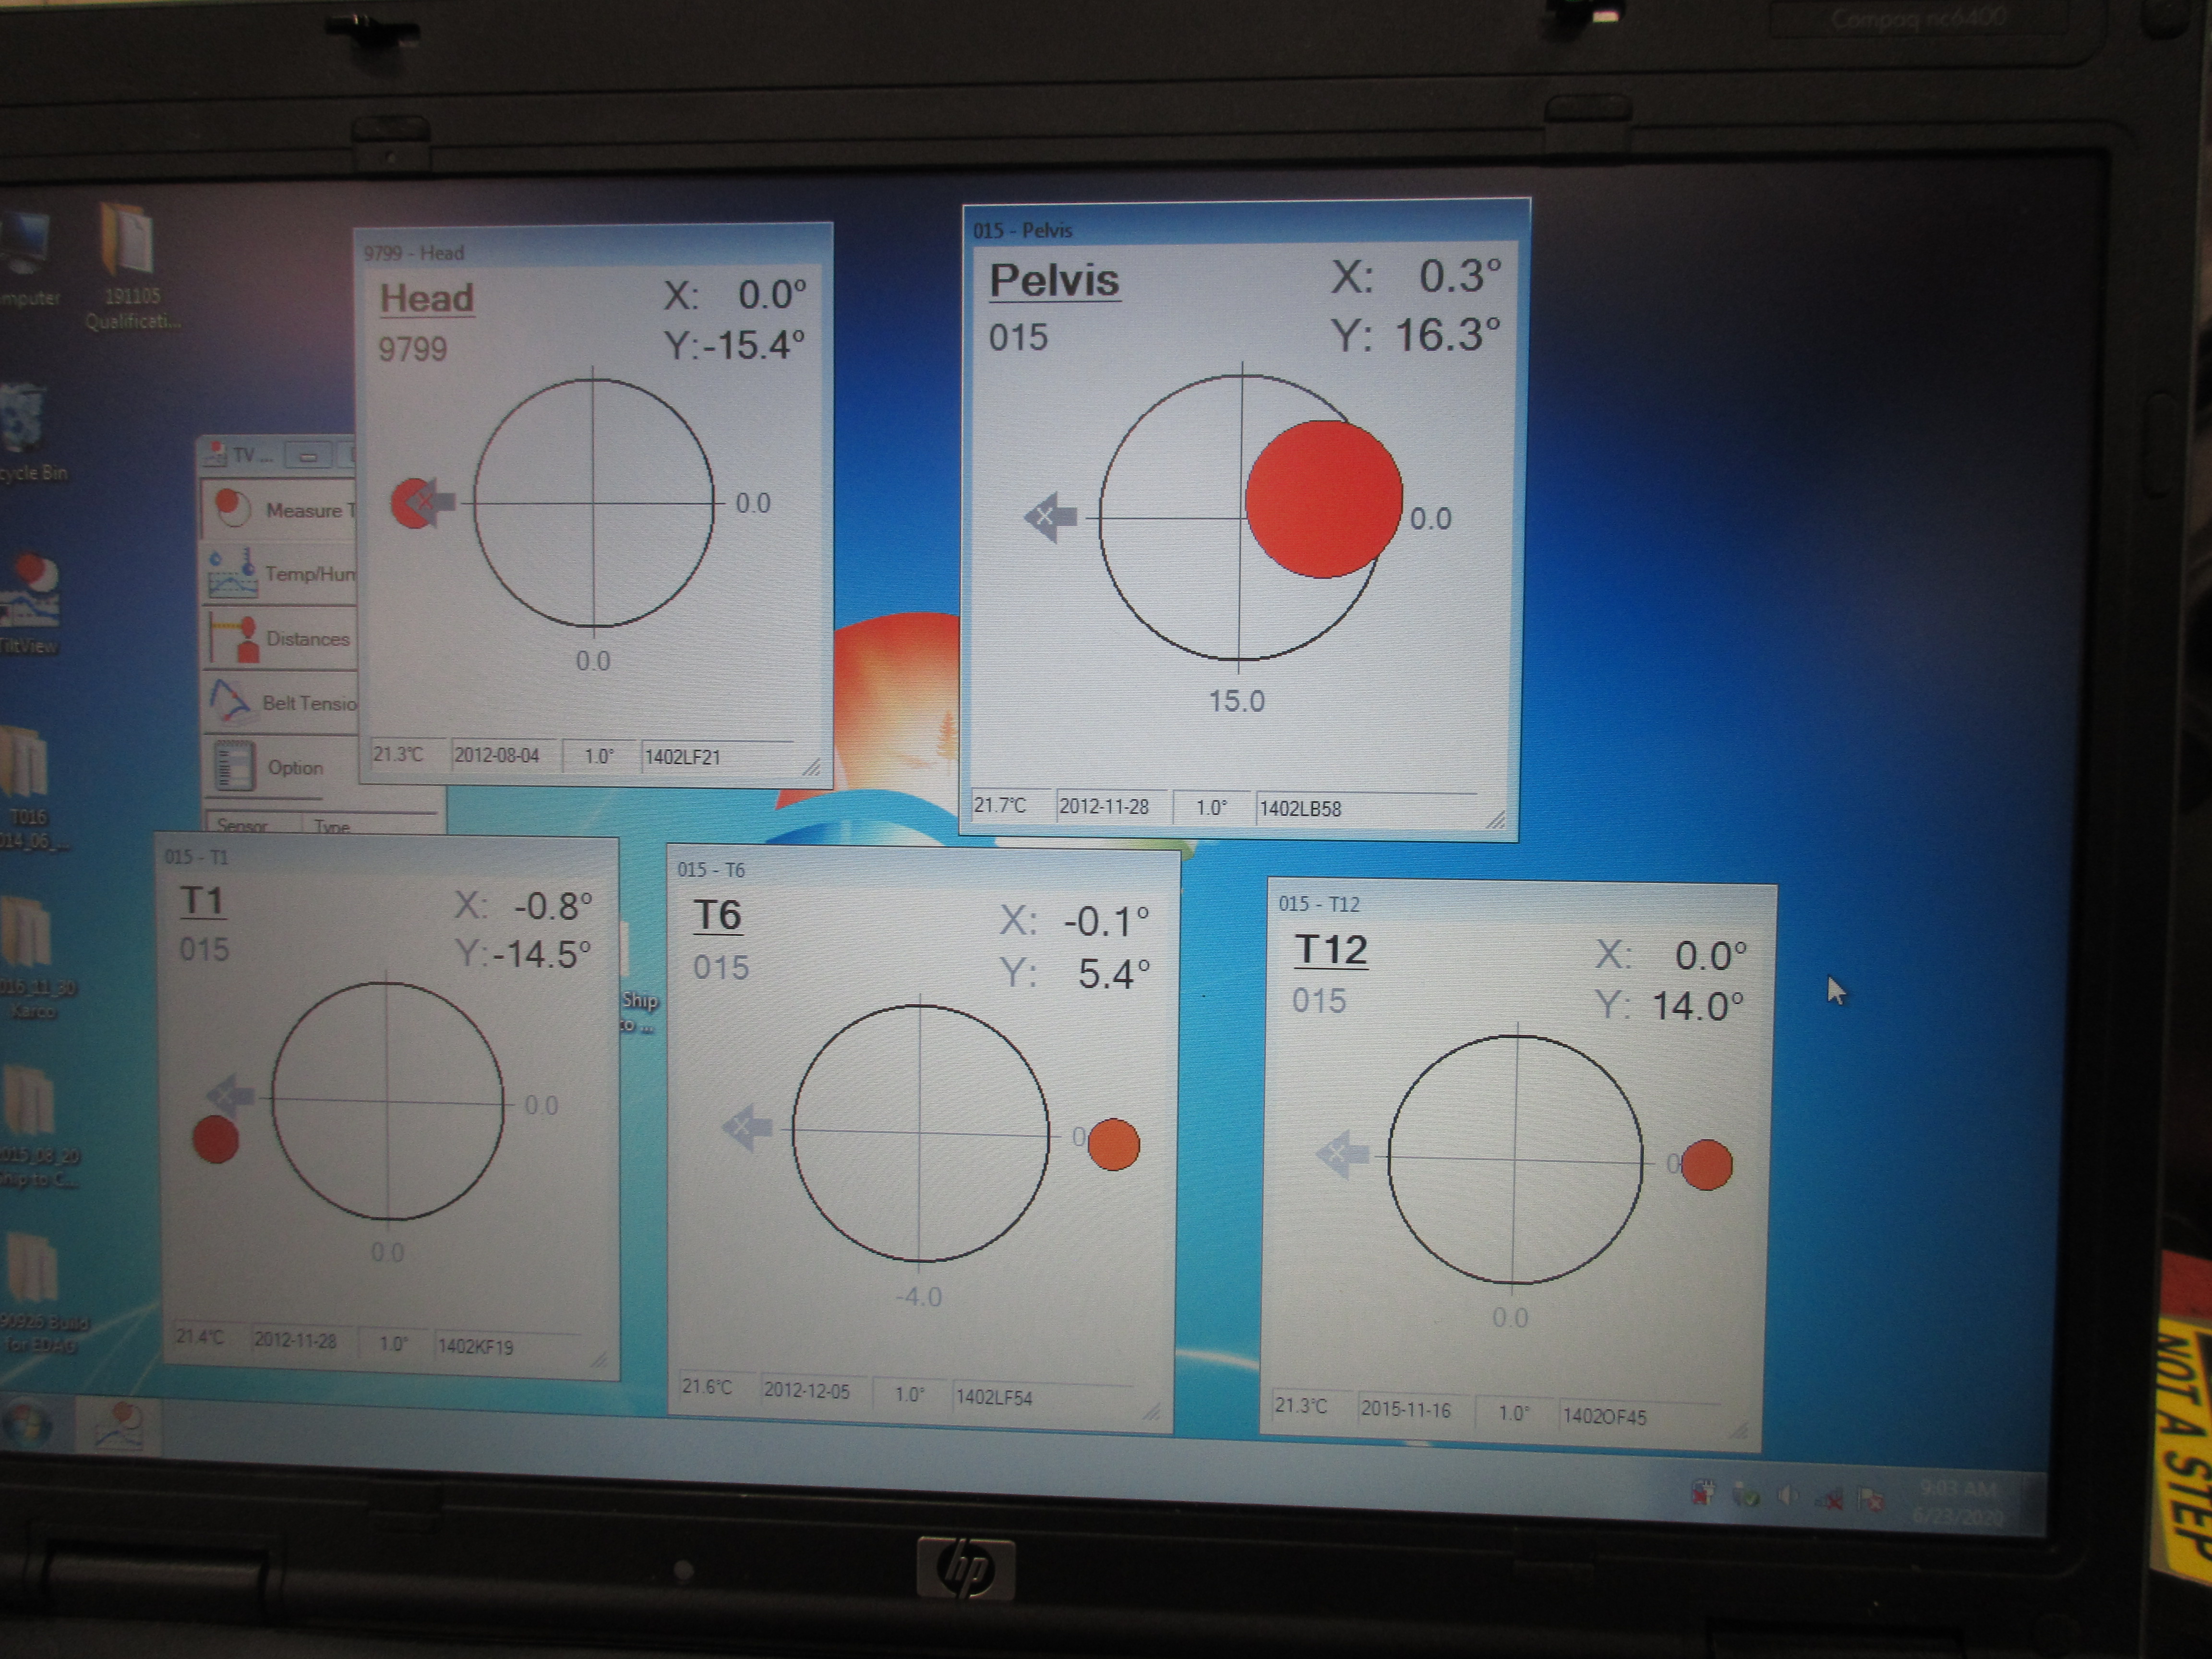Click the direction arrow in T12 window
This screenshot has height=1659, width=2212.
[1342, 1153]
